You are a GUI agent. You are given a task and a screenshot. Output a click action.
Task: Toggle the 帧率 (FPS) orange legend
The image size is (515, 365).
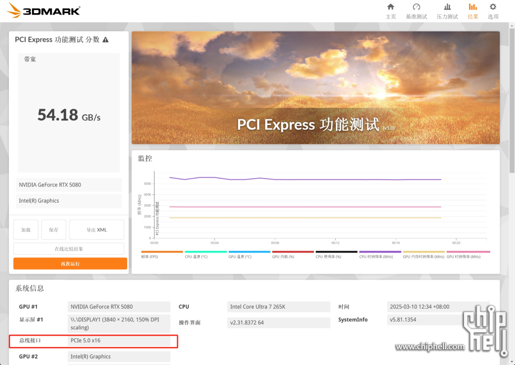click(162, 252)
